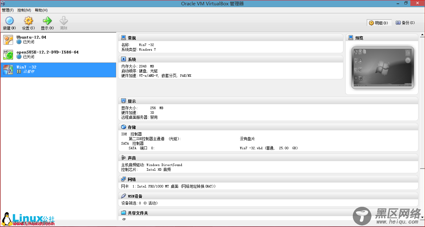Click the 共享文件夹 section title
The height and width of the screenshot is (227, 425).
click(x=138, y=213)
